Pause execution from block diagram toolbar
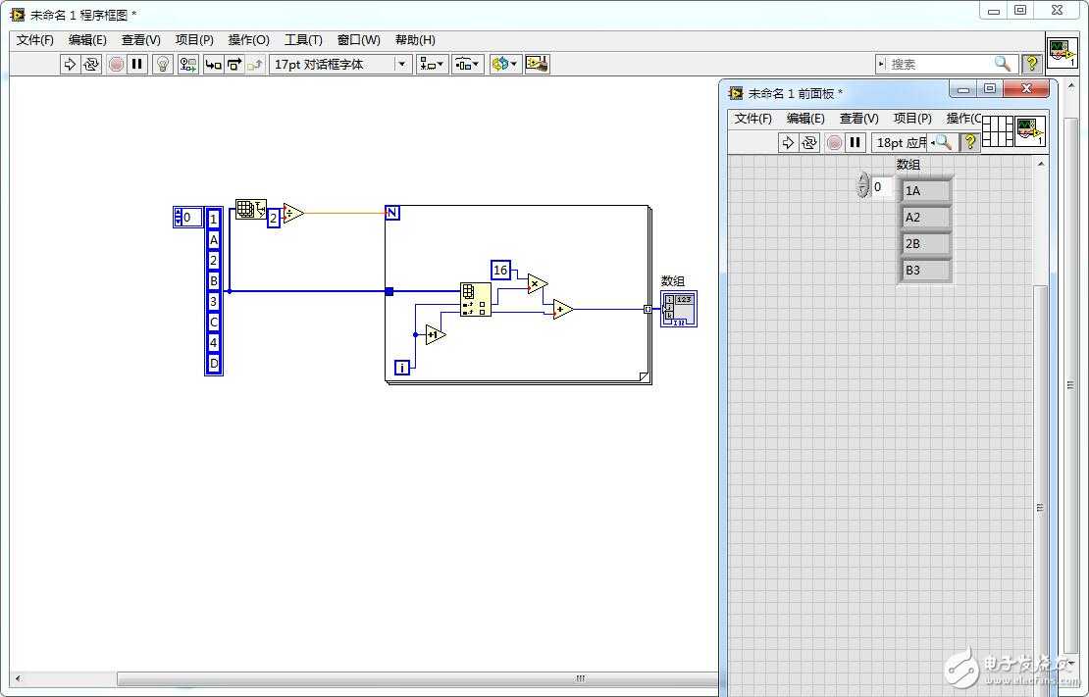The width and height of the screenshot is (1089, 697). [x=137, y=64]
